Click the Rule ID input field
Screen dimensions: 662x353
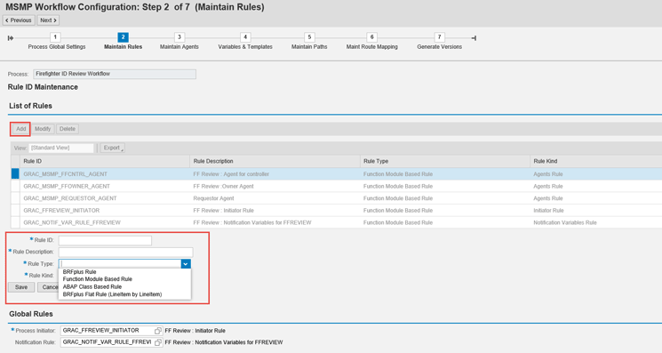(105, 240)
